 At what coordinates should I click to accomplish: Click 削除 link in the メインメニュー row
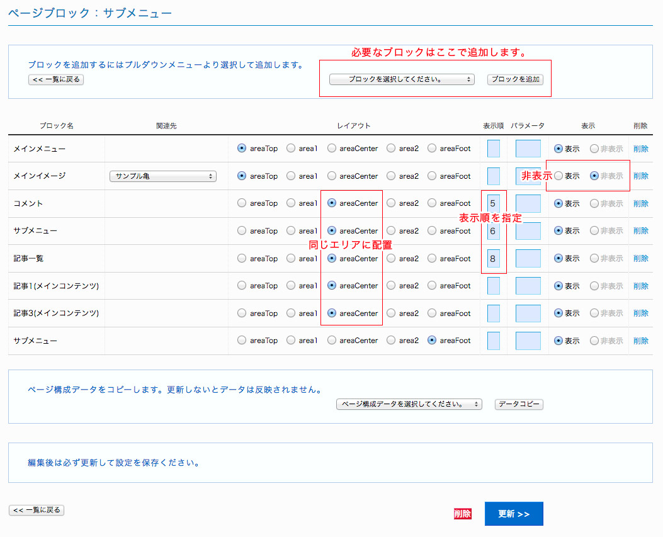tap(640, 149)
